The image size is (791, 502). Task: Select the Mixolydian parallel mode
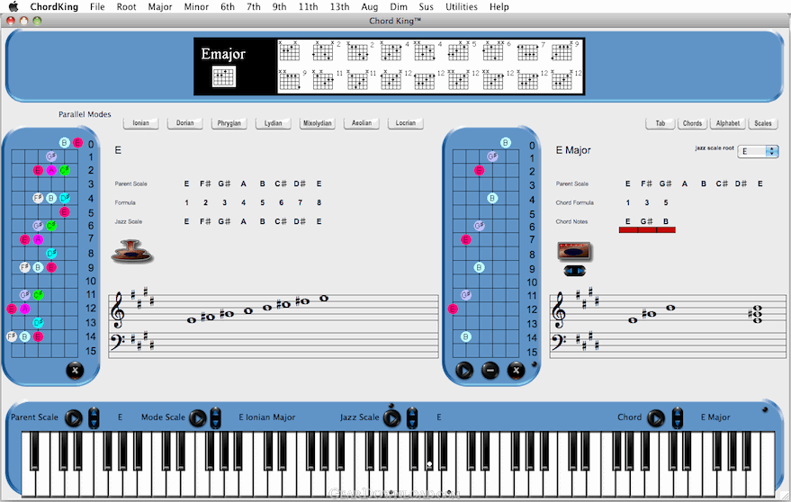[x=318, y=123]
